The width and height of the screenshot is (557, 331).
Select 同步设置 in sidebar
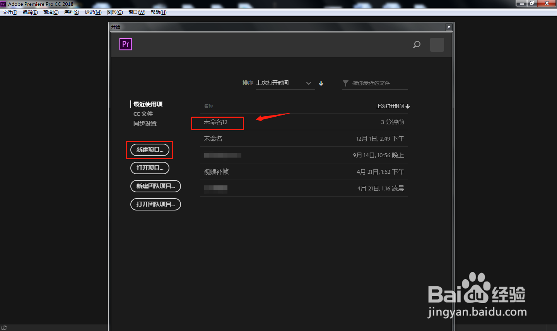[145, 124]
